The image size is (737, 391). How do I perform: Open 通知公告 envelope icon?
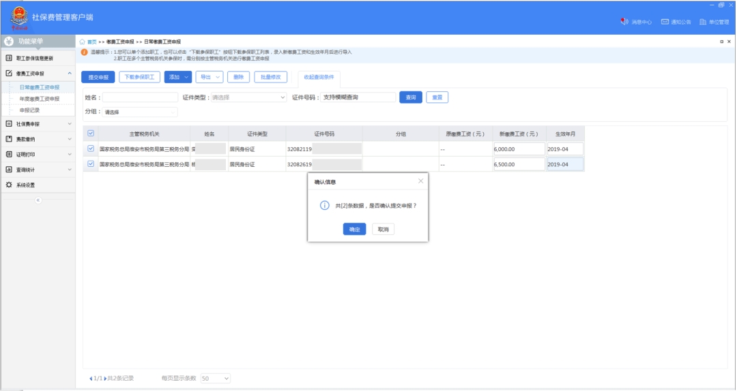click(x=664, y=22)
